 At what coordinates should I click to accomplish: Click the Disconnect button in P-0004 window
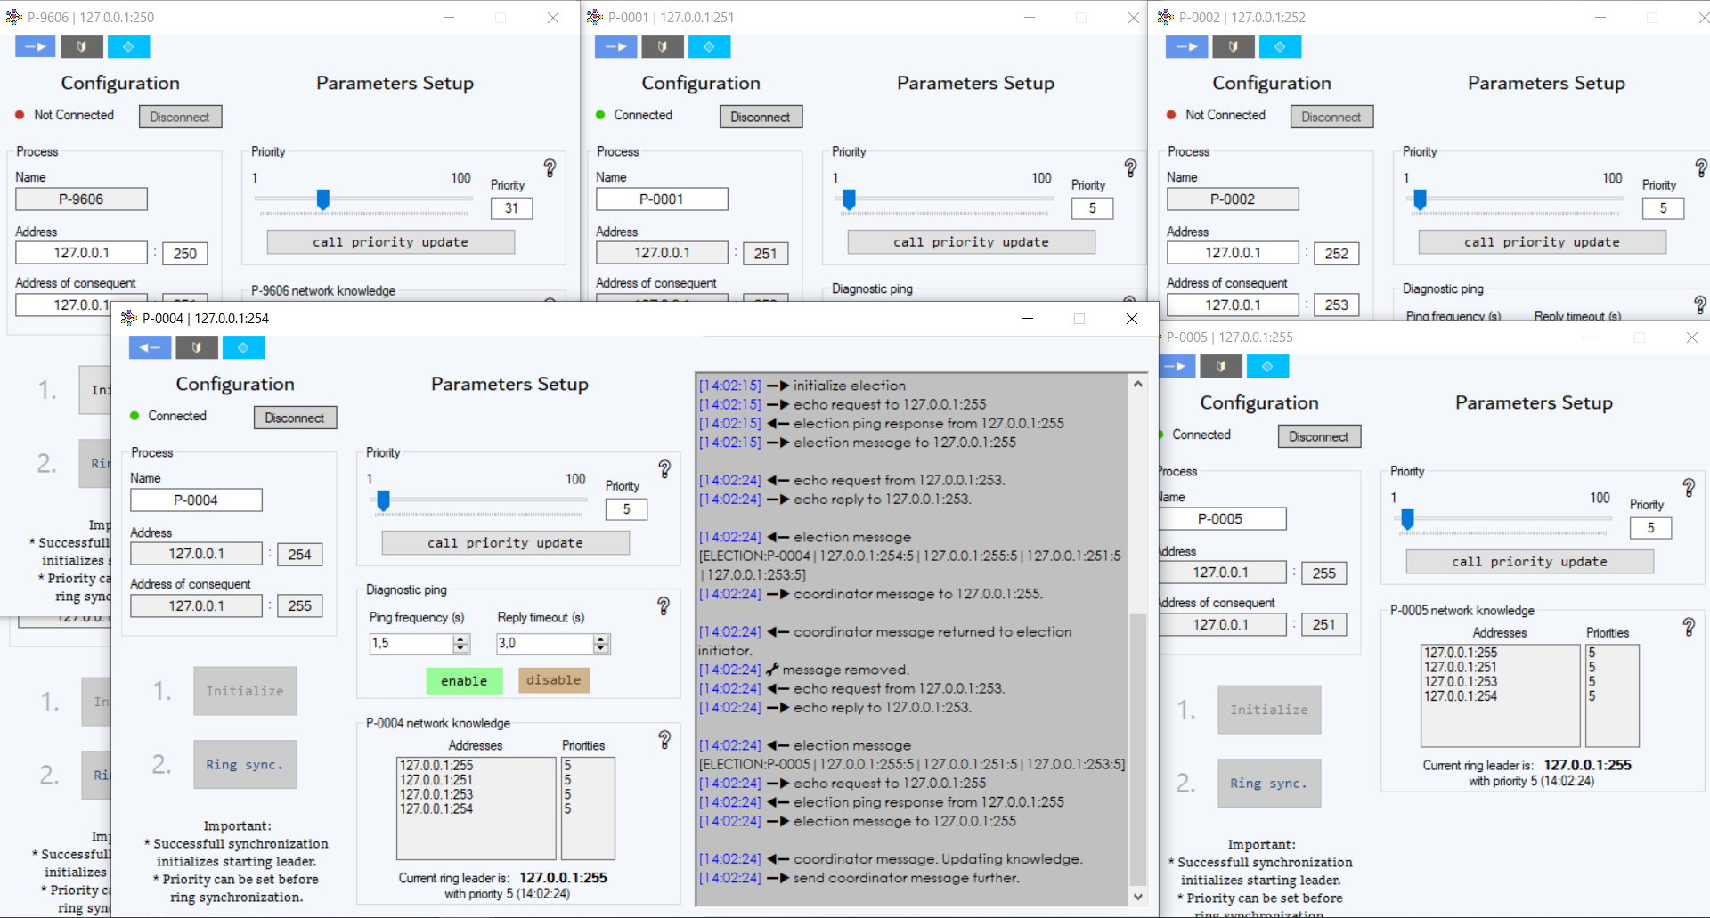tap(295, 418)
